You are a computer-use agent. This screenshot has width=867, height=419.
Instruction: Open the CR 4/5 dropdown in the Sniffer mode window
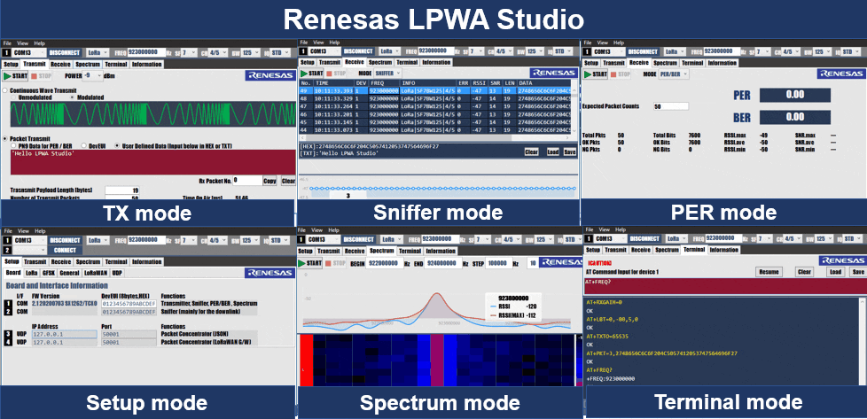(x=504, y=50)
